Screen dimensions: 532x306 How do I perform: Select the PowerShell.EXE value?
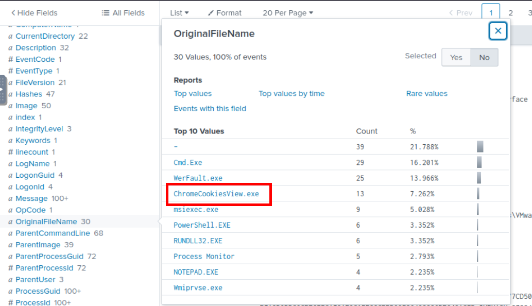click(202, 225)
